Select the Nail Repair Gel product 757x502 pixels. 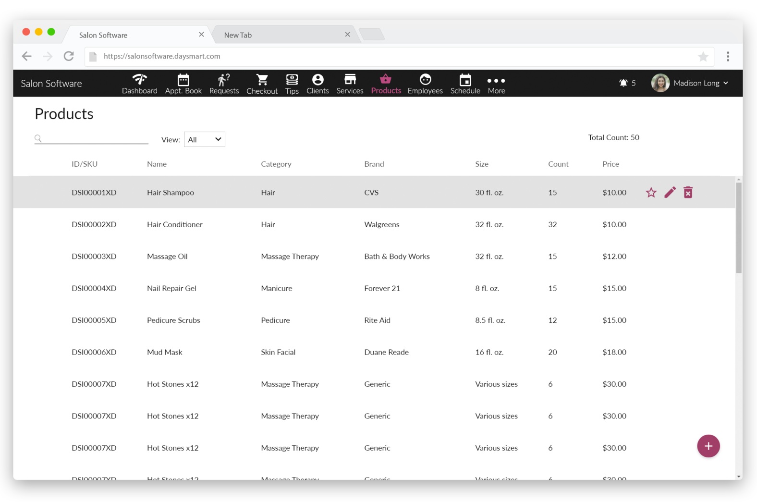point(171,288)
